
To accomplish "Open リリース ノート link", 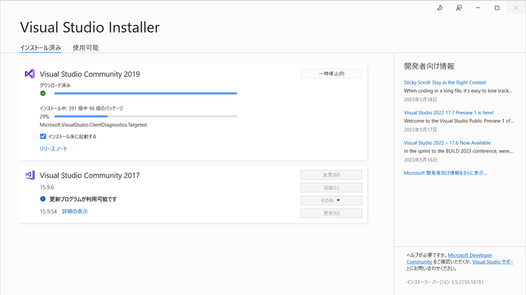I will pos(54,149).
